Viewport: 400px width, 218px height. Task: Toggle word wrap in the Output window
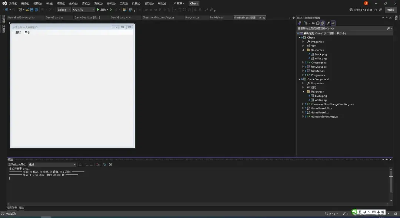(x=104, y=164)
